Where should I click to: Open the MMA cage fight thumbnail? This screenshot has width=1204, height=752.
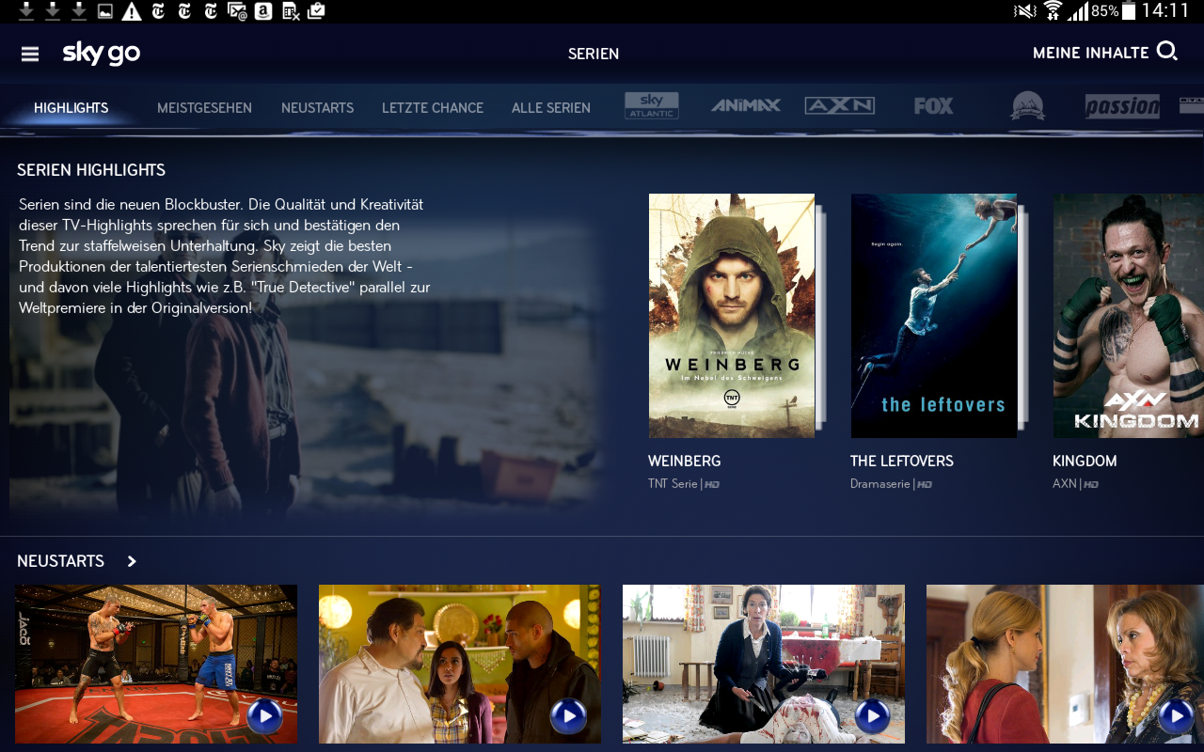(156, 665)
